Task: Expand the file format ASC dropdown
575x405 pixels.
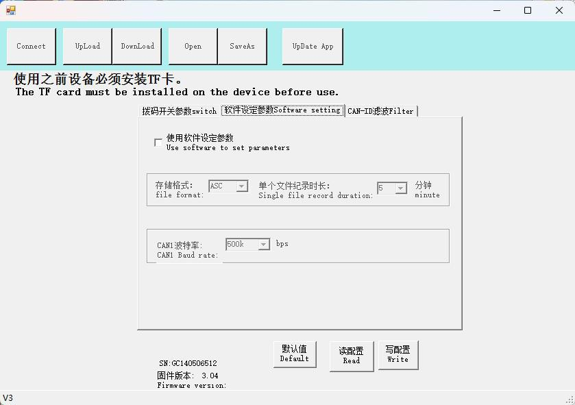Action: point(241,186)
